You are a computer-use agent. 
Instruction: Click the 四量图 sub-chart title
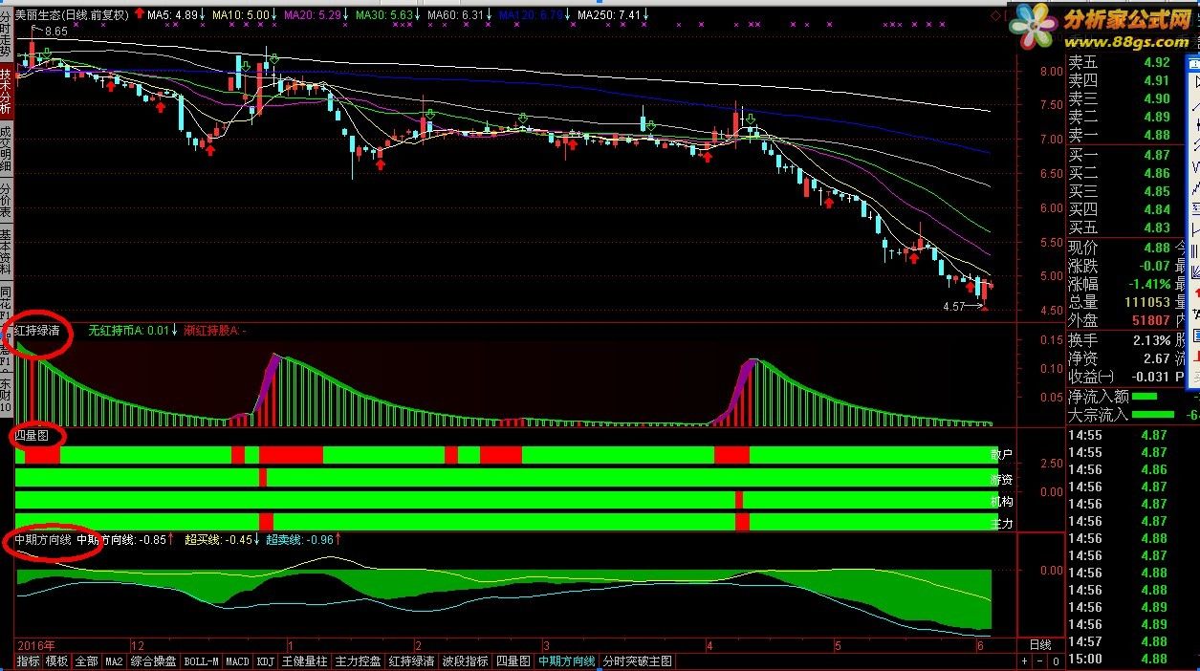[33, 435]
